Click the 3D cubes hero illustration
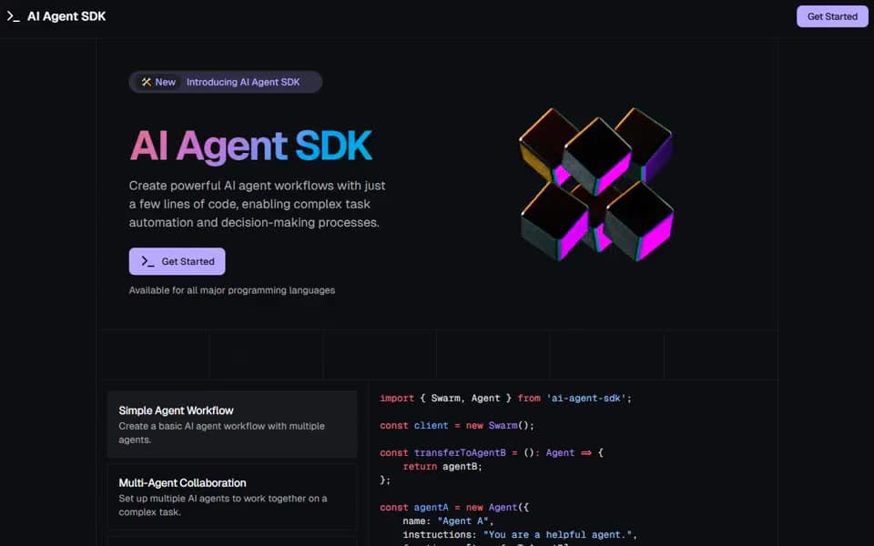 click(x=596, y=184)
